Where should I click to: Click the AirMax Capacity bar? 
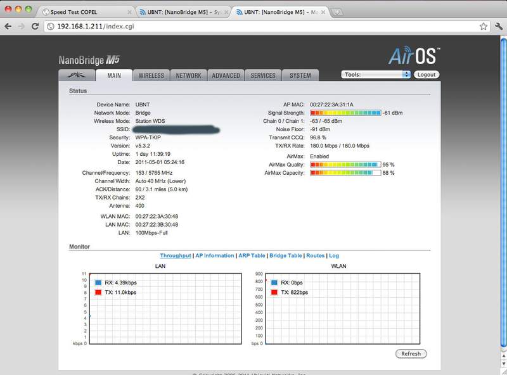(345, 173)
